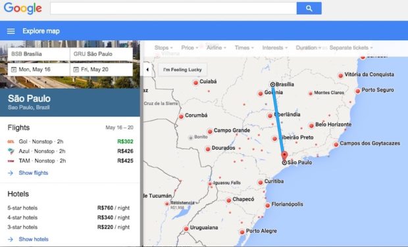Select the grey Bonito map marker
Image resolution: width=408 pixels, height=247 pixels.
click(191, 138)
